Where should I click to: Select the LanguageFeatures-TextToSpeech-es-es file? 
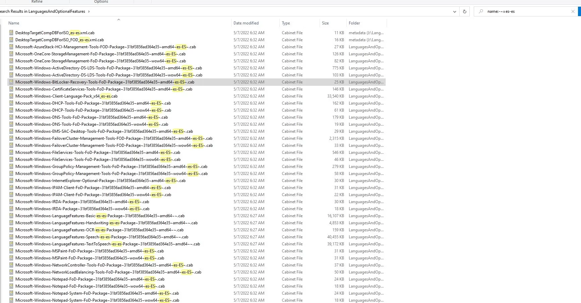pyautogui.click(x=107, y=244)
